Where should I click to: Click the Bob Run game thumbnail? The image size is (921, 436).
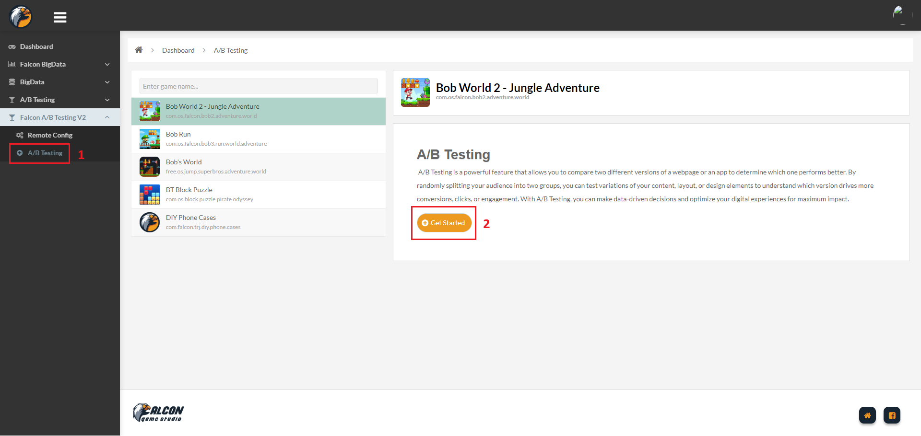(x=150, y=139)
